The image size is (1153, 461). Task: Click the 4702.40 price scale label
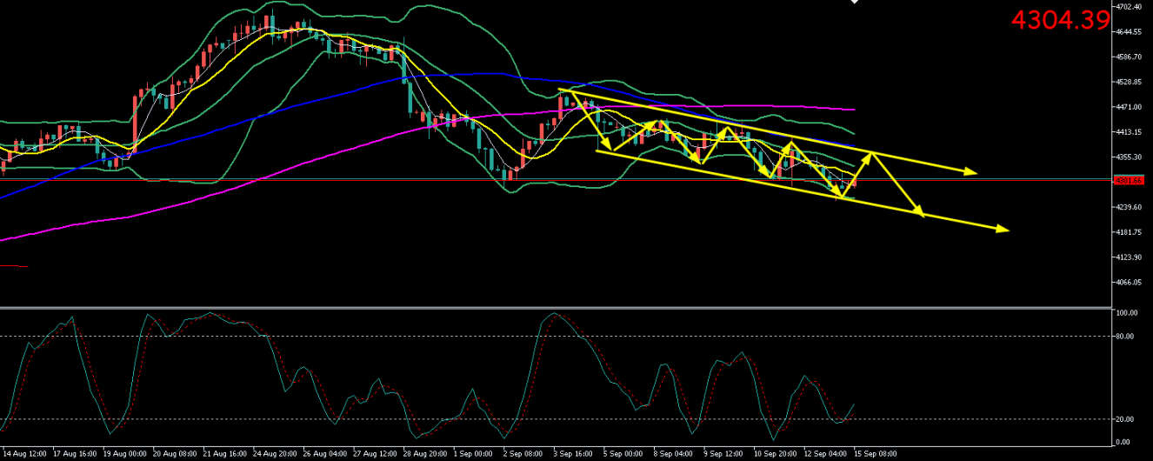[x=1131, y=7]
